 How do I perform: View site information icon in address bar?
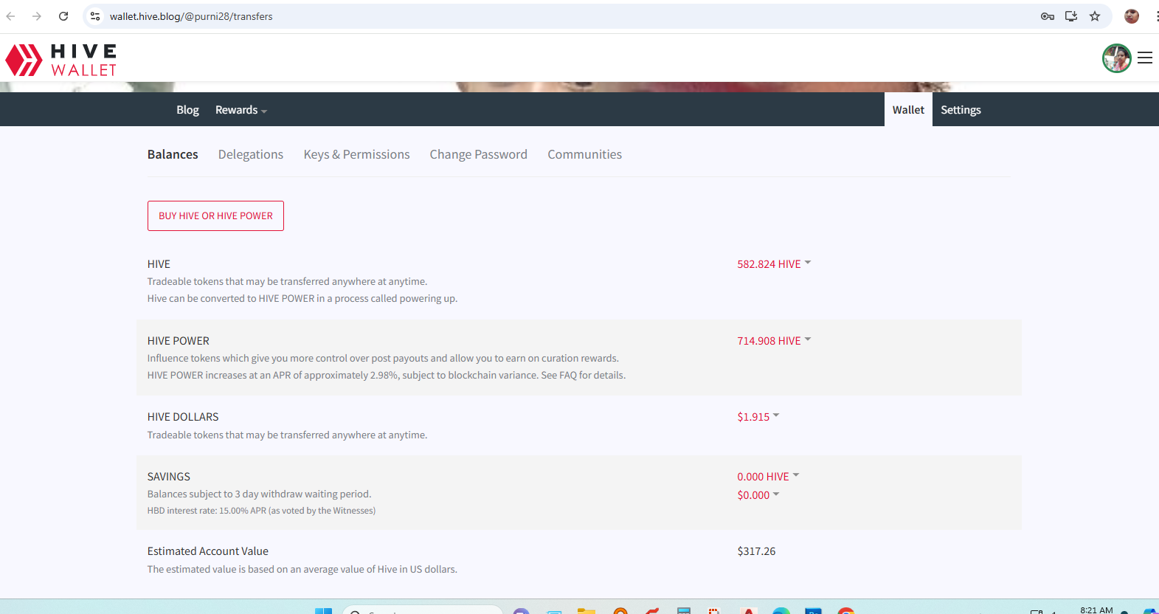[x=95, y=16]
